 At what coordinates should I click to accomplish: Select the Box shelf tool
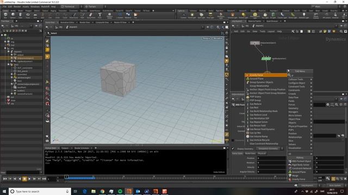tap(5, 15)
